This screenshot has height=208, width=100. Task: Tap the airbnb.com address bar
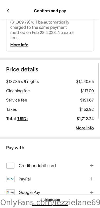click(x=50, y=200)
